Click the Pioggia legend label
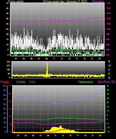 4,82
